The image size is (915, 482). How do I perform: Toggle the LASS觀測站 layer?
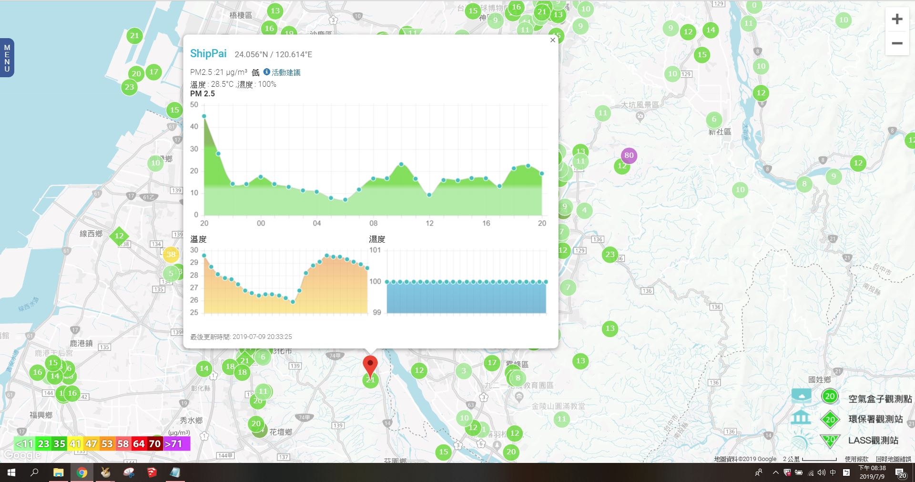pyautogui.click(x=873, y=441)
